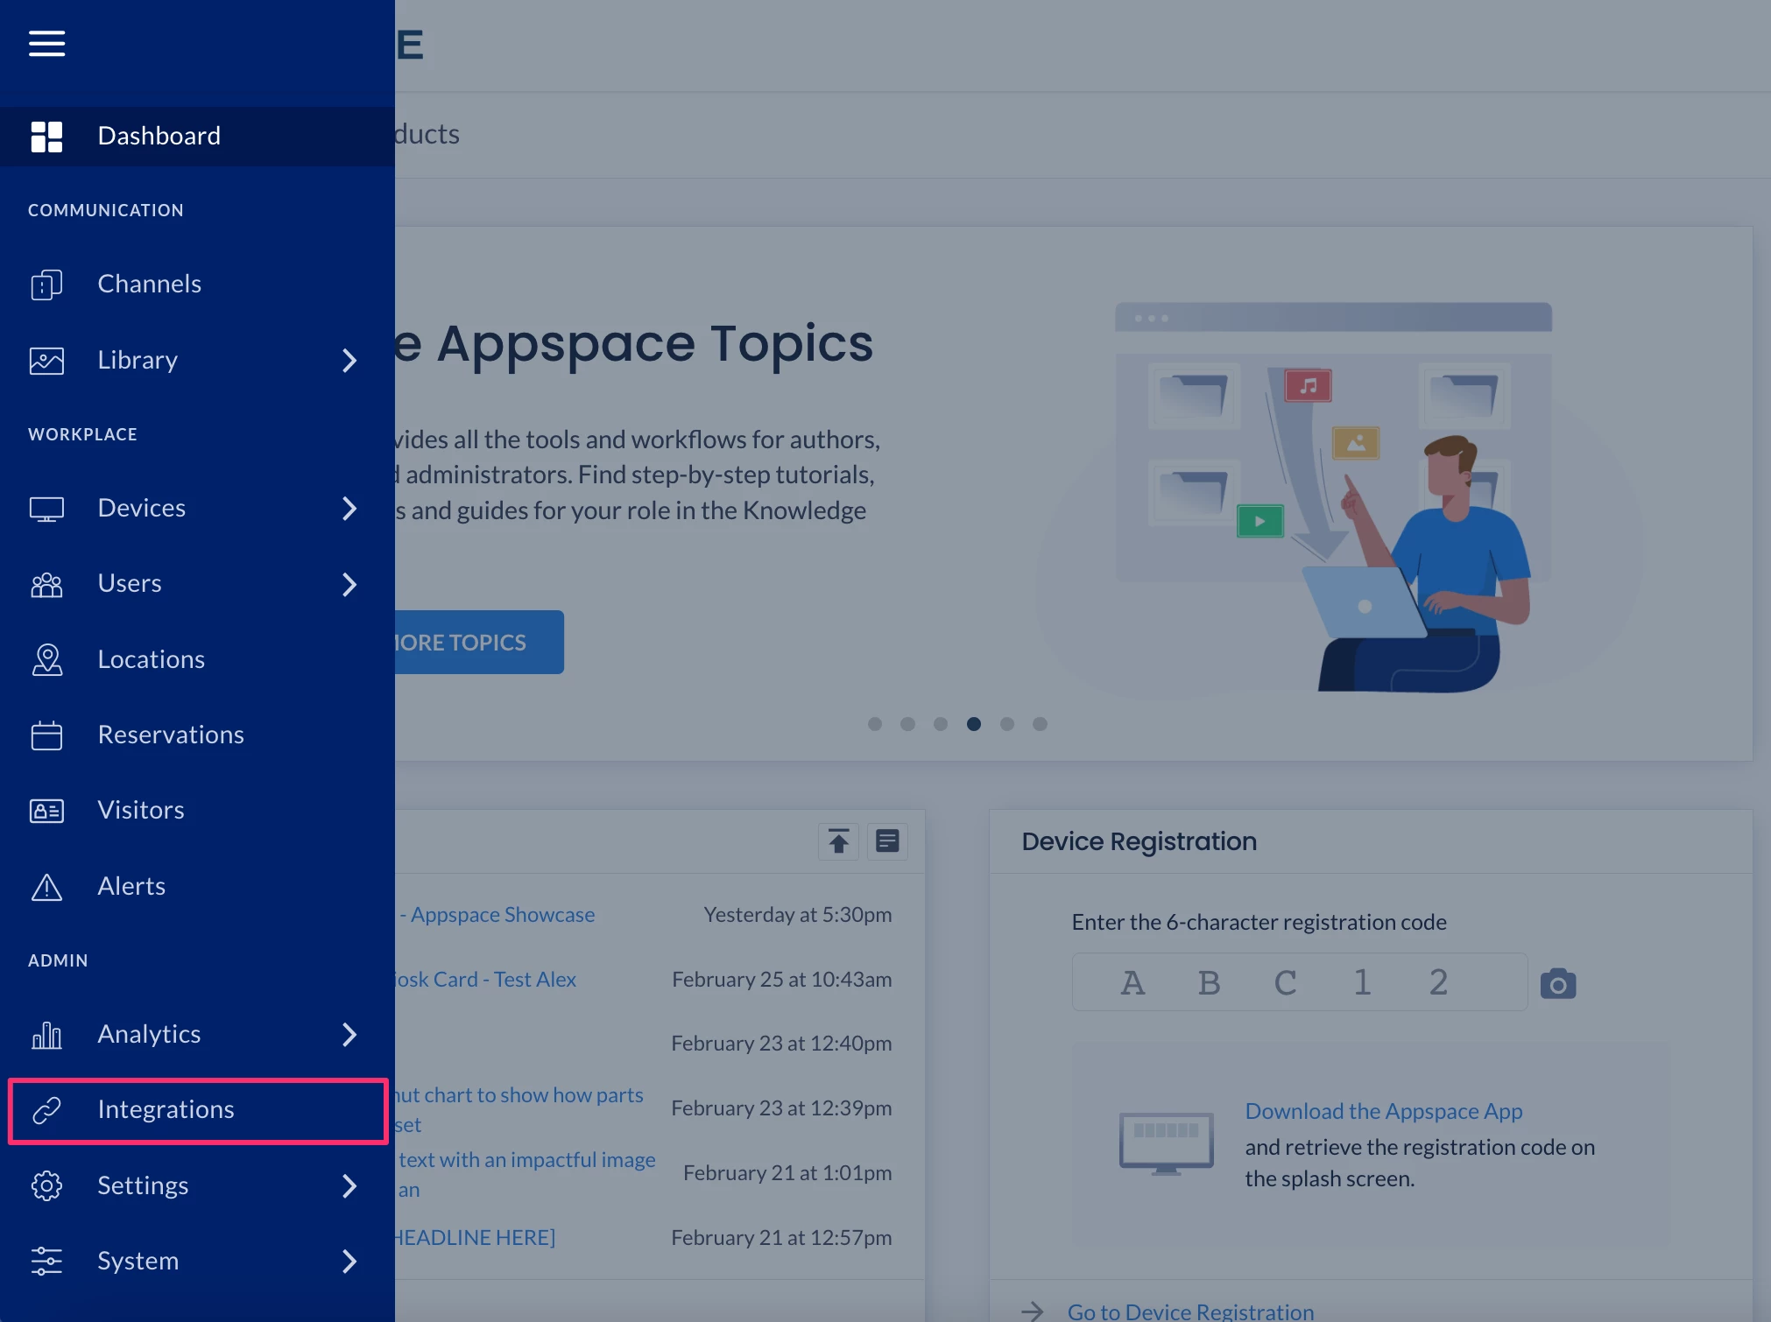
Task: Click the Alerts warning triangle icon
Action: 46,887
